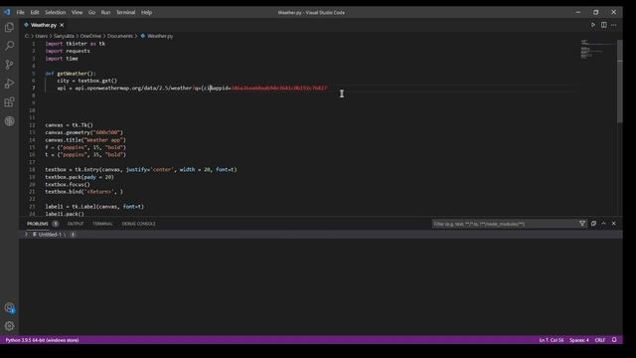Open the Run and Debug view
Viewport: 636px width, 358px height.
tap(9, 84)
